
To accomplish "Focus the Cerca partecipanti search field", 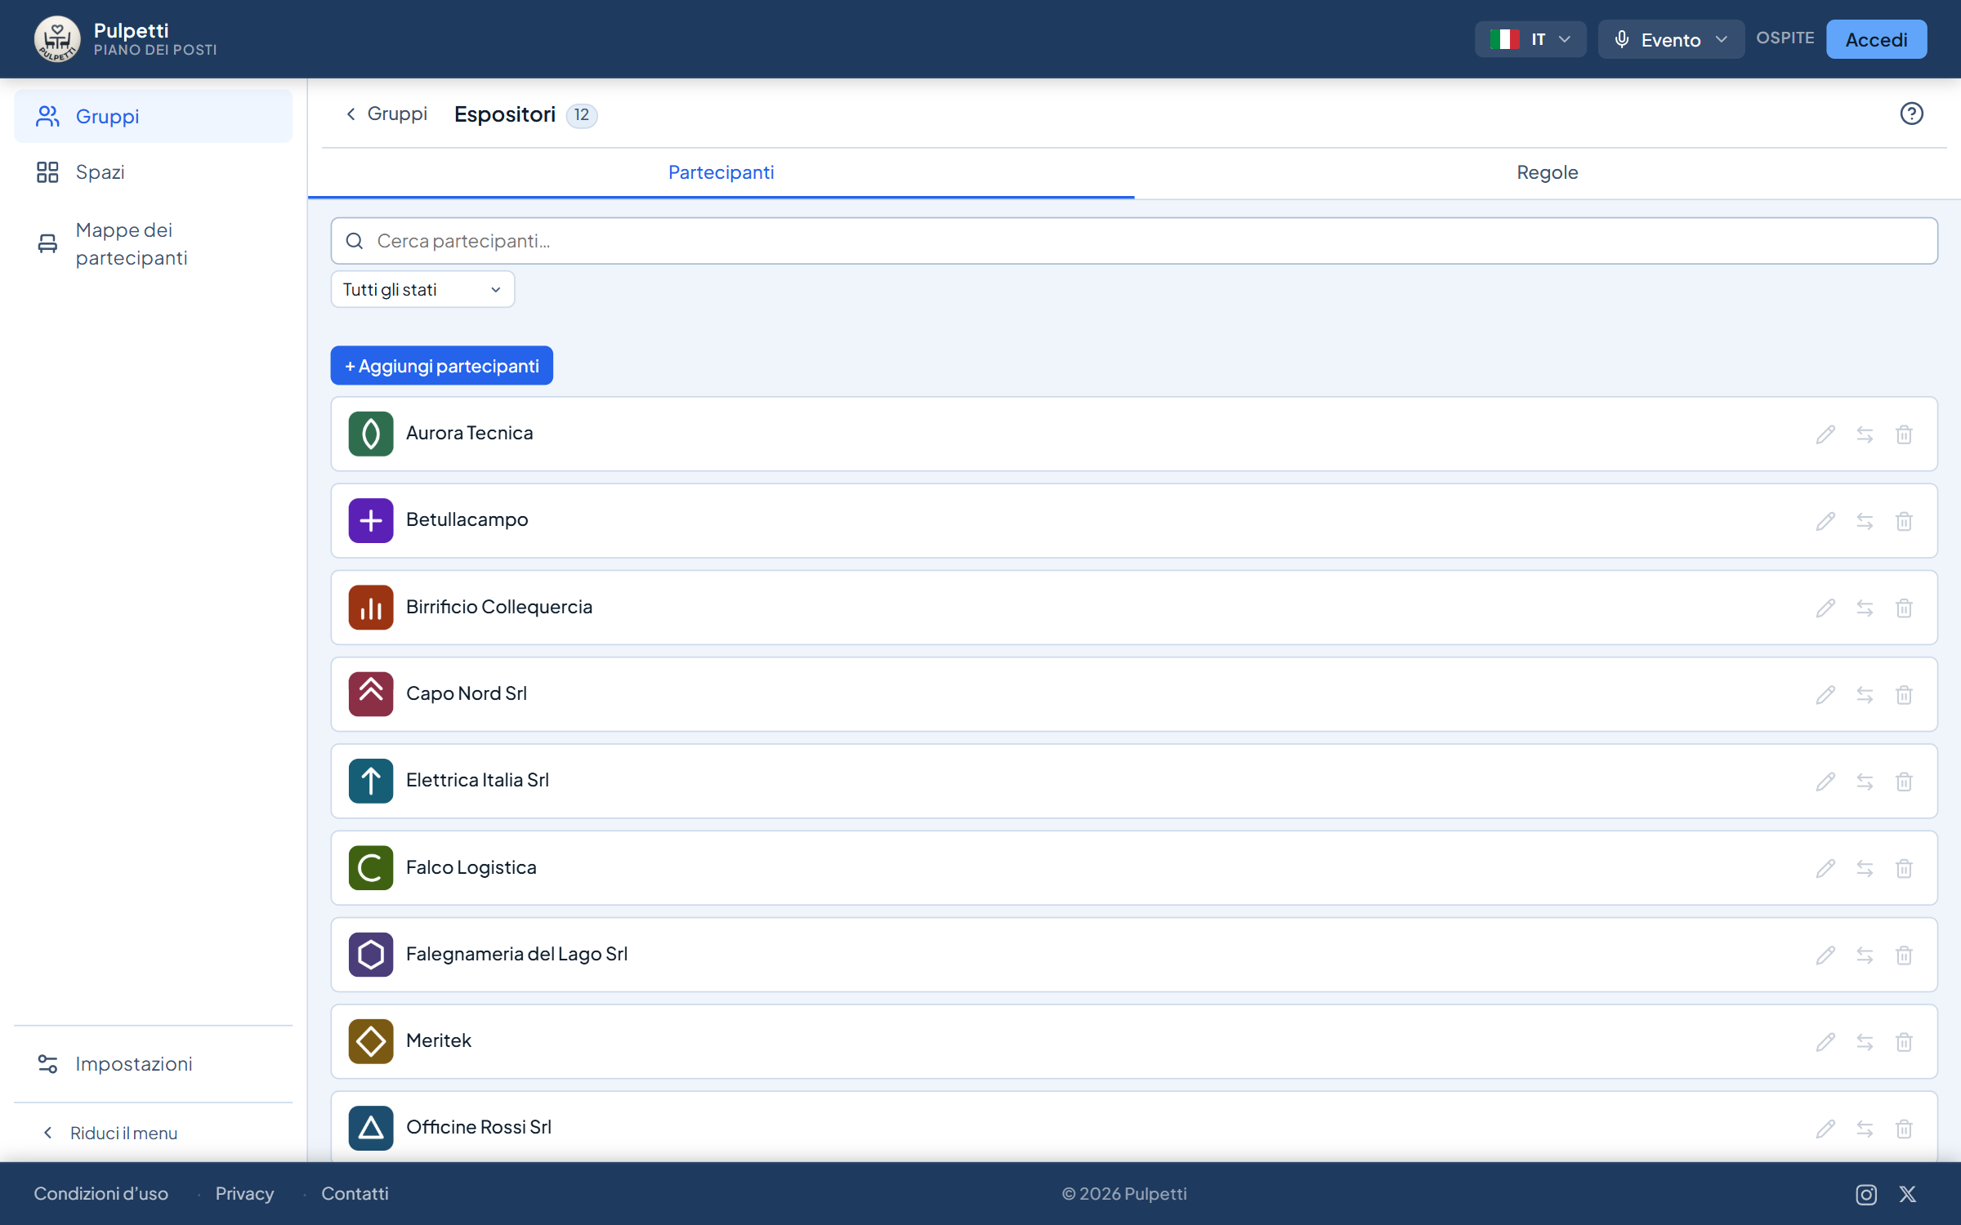I will click(x=1133, y=241).
